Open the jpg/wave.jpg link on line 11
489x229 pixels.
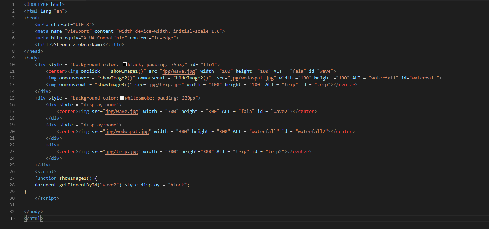[x=179, y=71]
